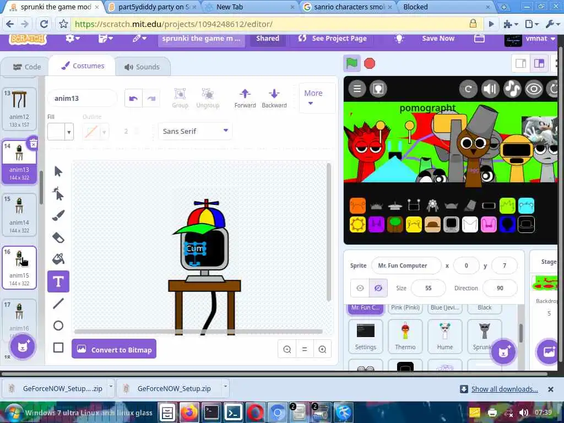
Task: Click stage hamburger menu icon
Action: pos(357,89)
